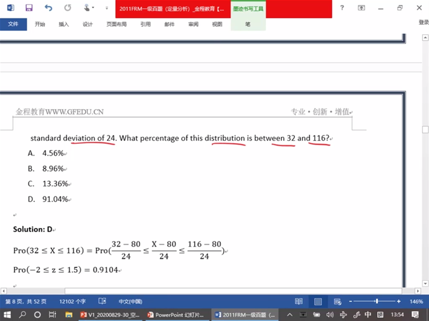This screenshot has width=429, height=321.
Task: Click the horizontal scrollbar right arrow
Action: pos(418,291)
